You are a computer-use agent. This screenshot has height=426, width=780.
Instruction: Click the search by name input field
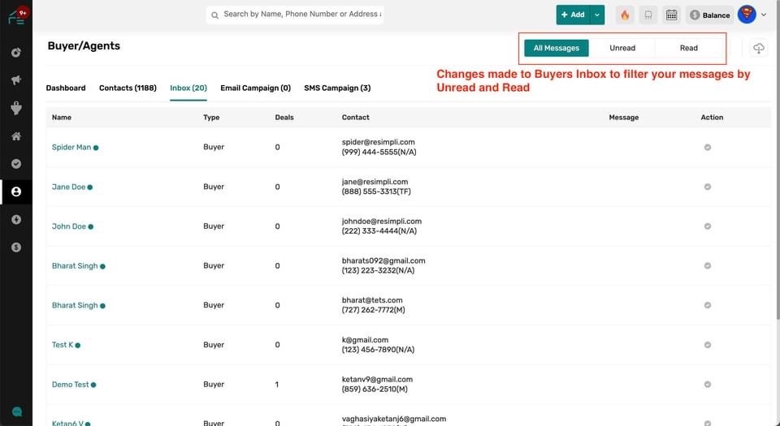click(301, 15)
